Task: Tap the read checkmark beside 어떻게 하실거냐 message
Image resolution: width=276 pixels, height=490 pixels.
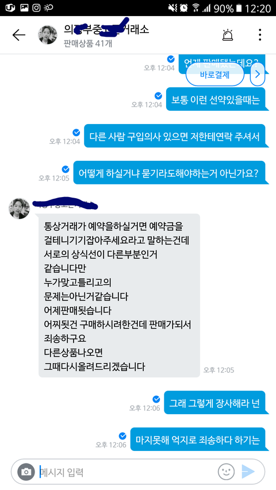Action: point(66,169)
